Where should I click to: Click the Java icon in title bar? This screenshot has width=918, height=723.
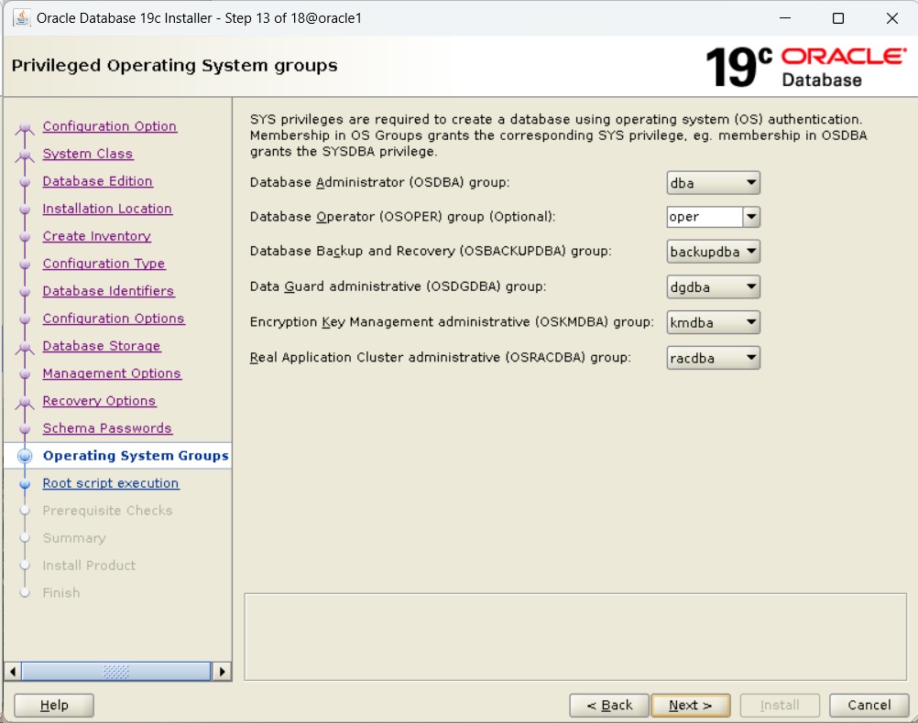tap(22, 18)
